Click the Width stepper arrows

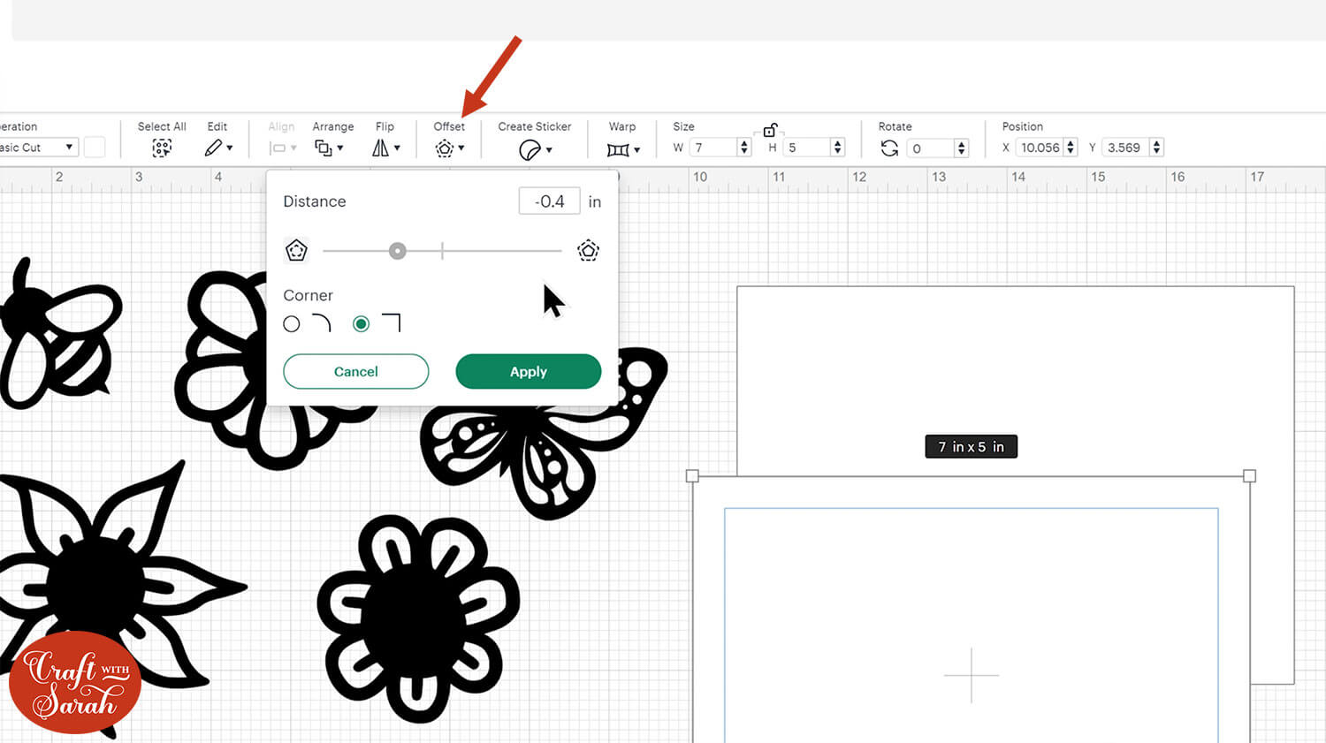[x=744, y=148]
